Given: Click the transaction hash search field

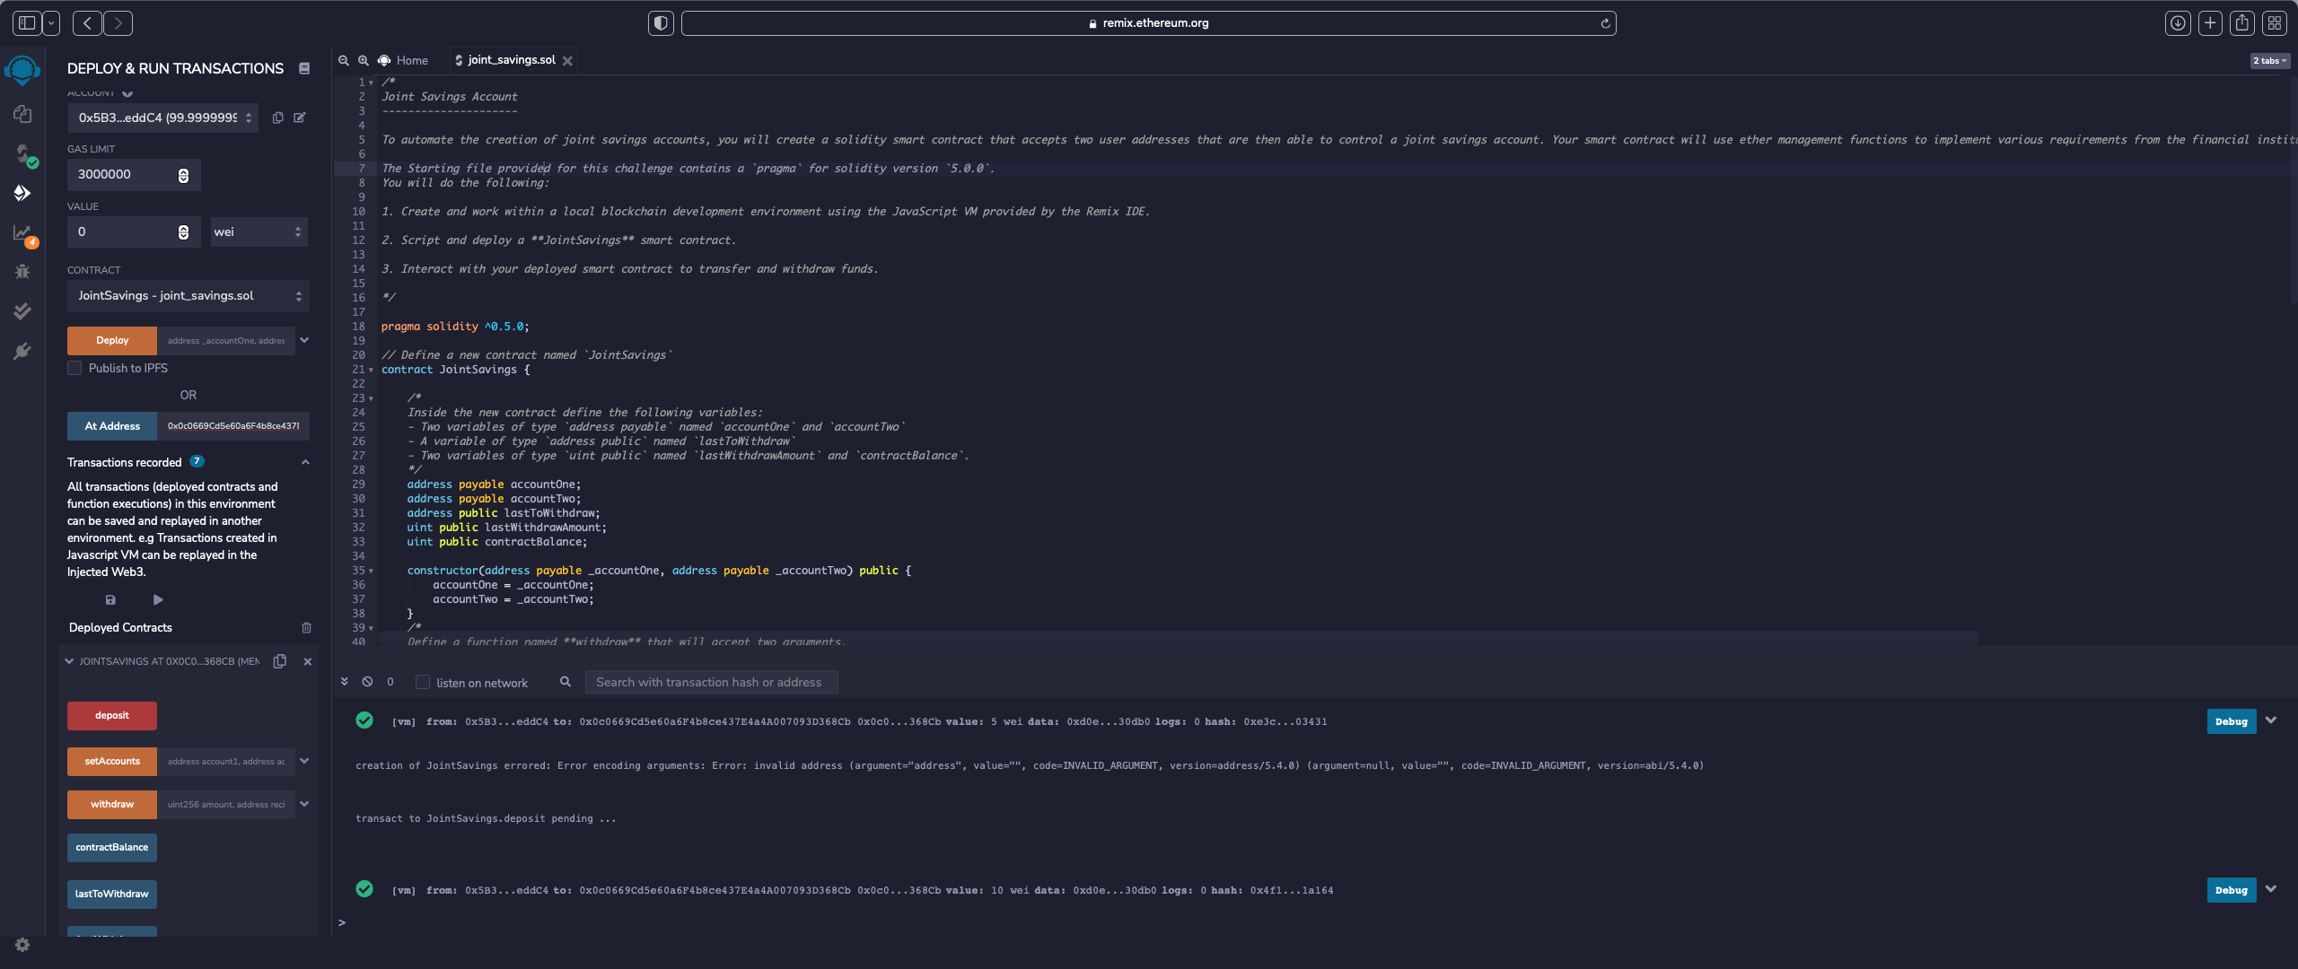Looking at the screenshot, I should pyautogui.click(x=710, y=682).
